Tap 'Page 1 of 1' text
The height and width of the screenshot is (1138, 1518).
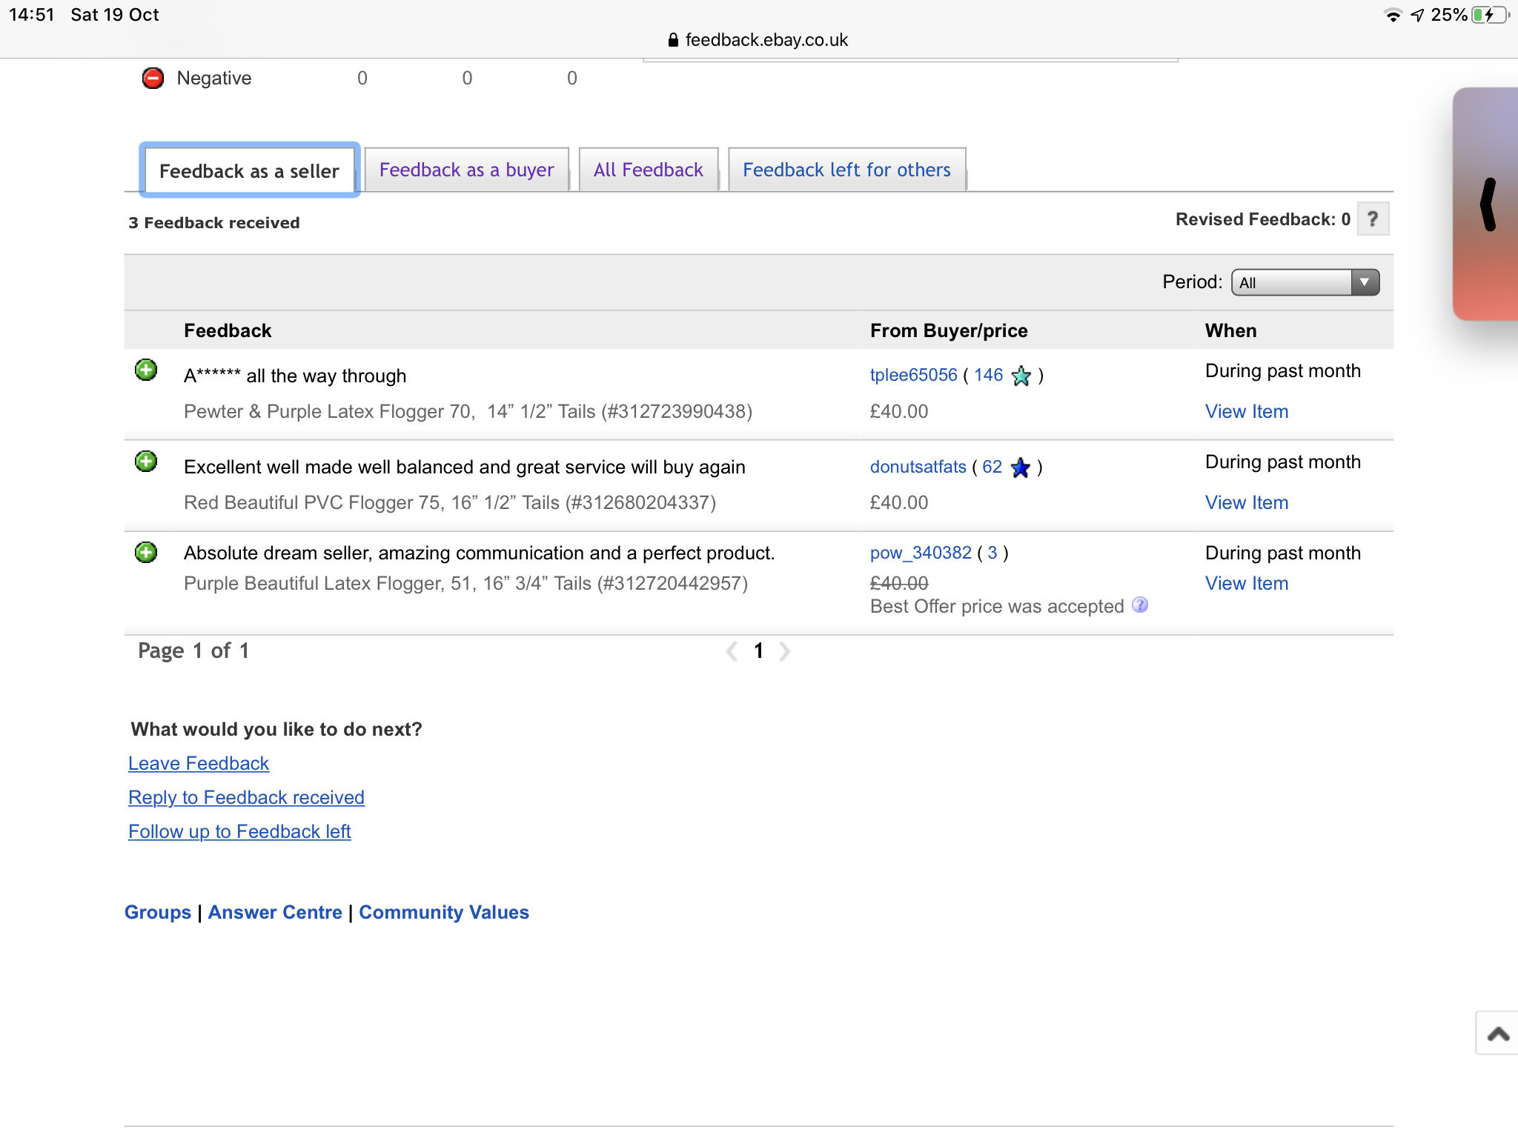click(193, 650)
